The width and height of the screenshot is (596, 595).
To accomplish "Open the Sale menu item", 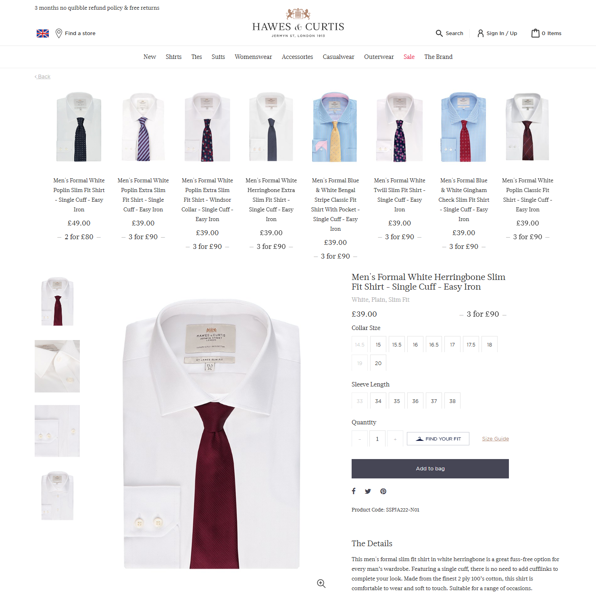I will 409,57.
